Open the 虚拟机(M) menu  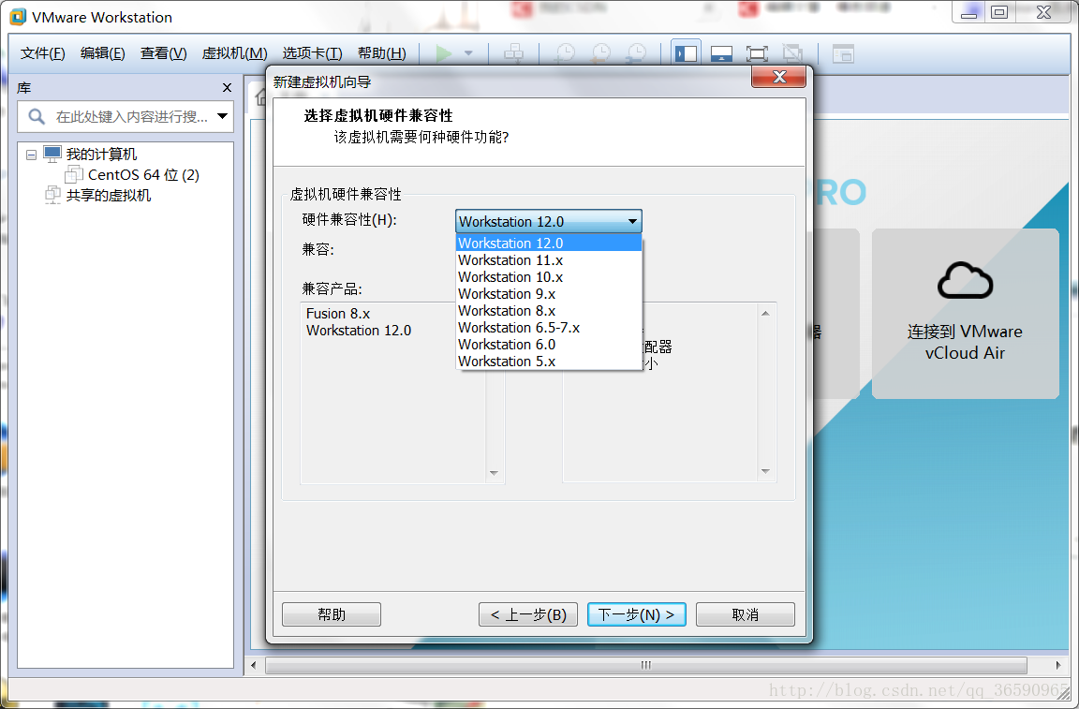point(234,53)
